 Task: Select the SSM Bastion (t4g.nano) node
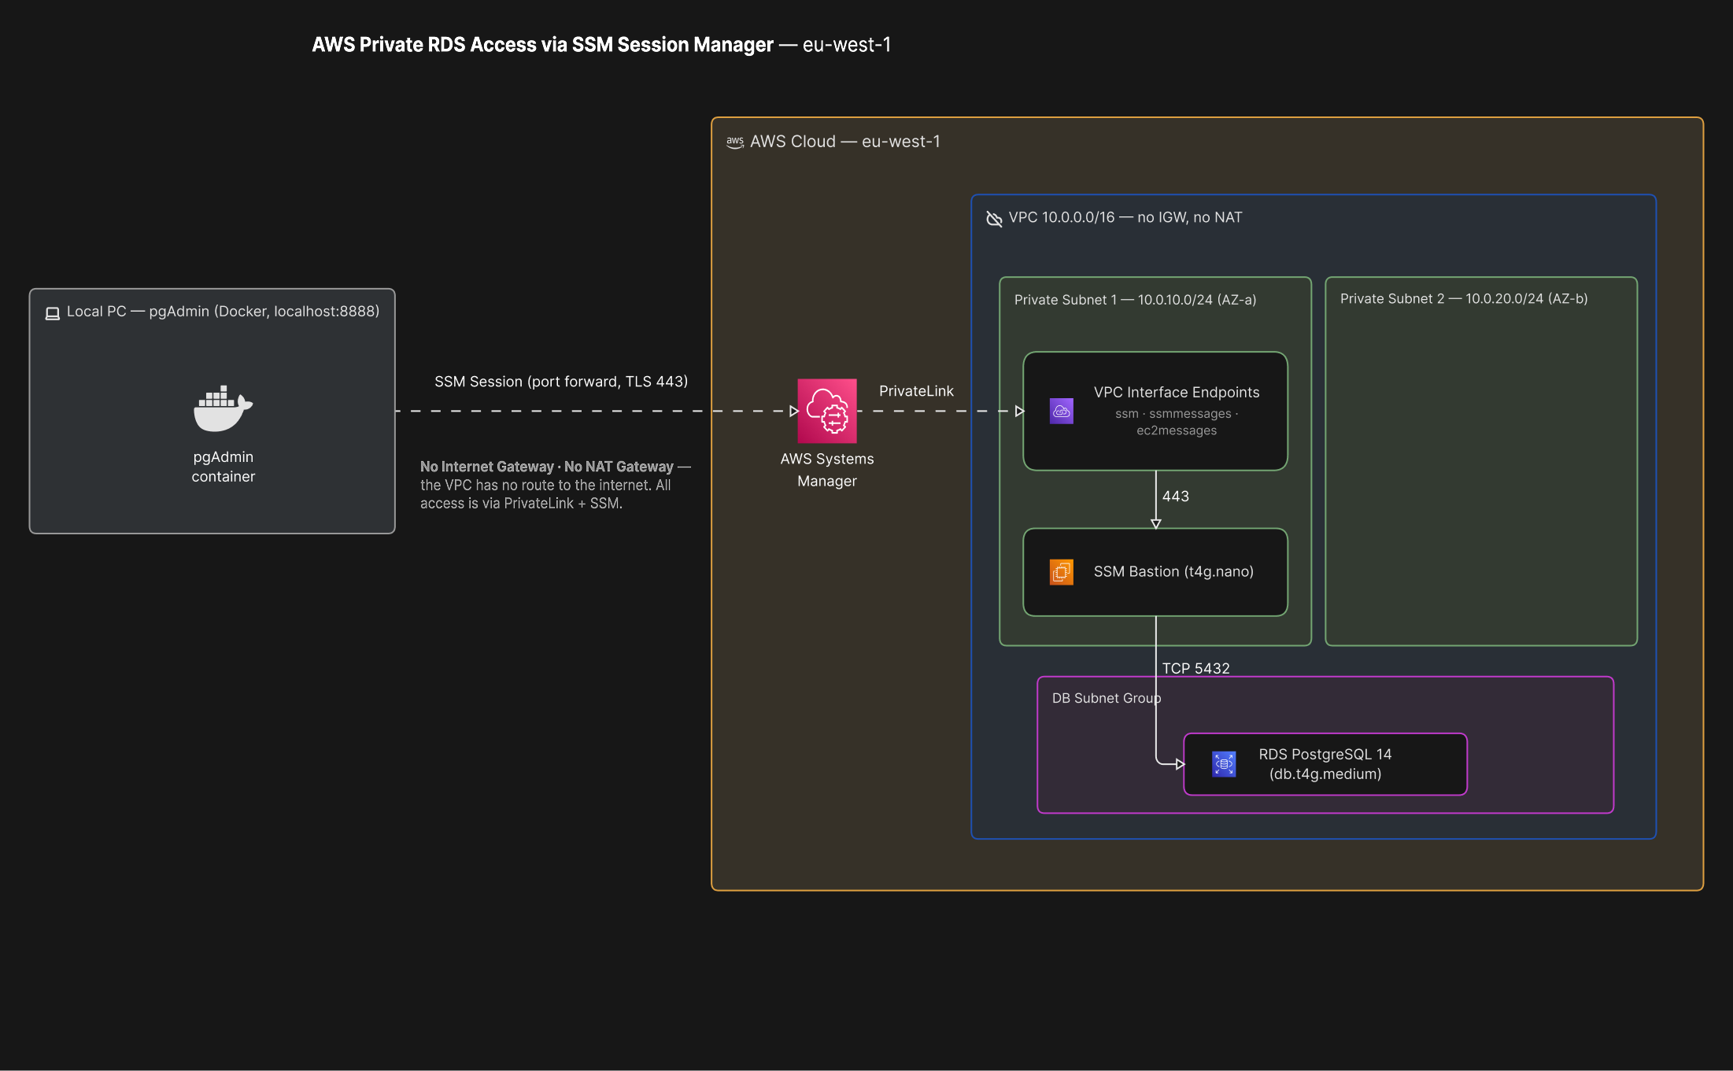coord(1155,572)
